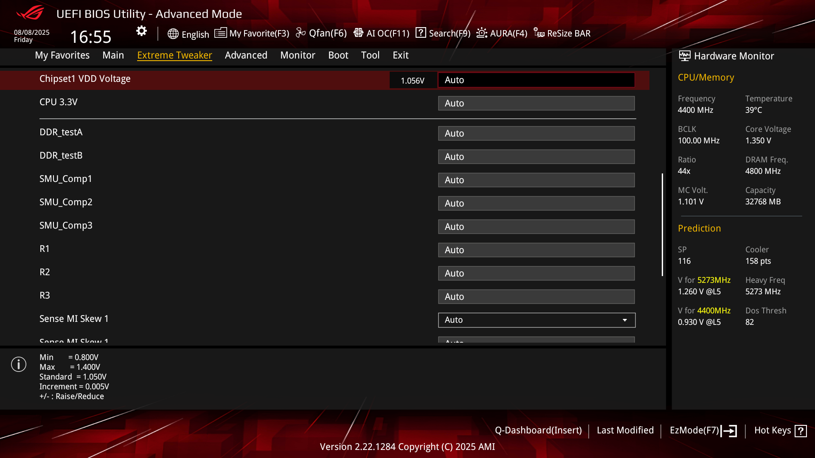The image size is (815, 458).
Task: Click the info icon in help panel
Action: pos(19,364)
